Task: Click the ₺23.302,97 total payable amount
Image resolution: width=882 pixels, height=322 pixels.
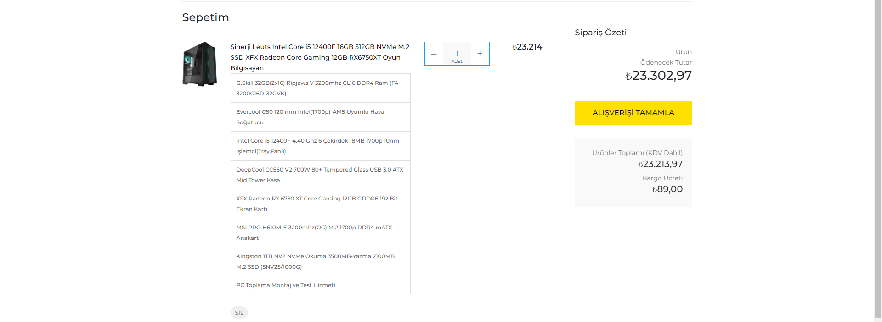Action: point(658,76)
